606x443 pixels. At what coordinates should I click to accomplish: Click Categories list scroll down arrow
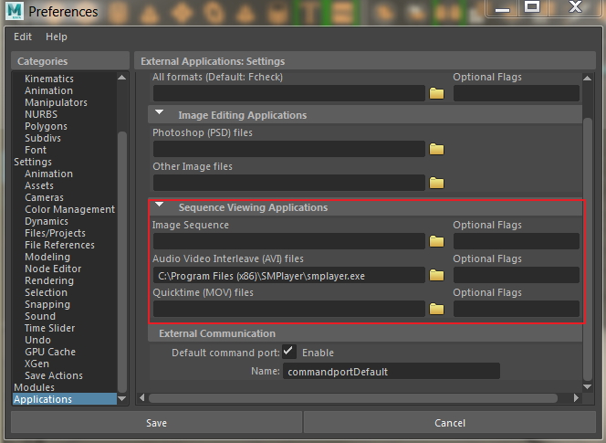pos(121,398)
